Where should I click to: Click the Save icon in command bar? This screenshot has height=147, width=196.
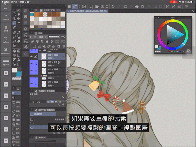click(x=102, y=6)
